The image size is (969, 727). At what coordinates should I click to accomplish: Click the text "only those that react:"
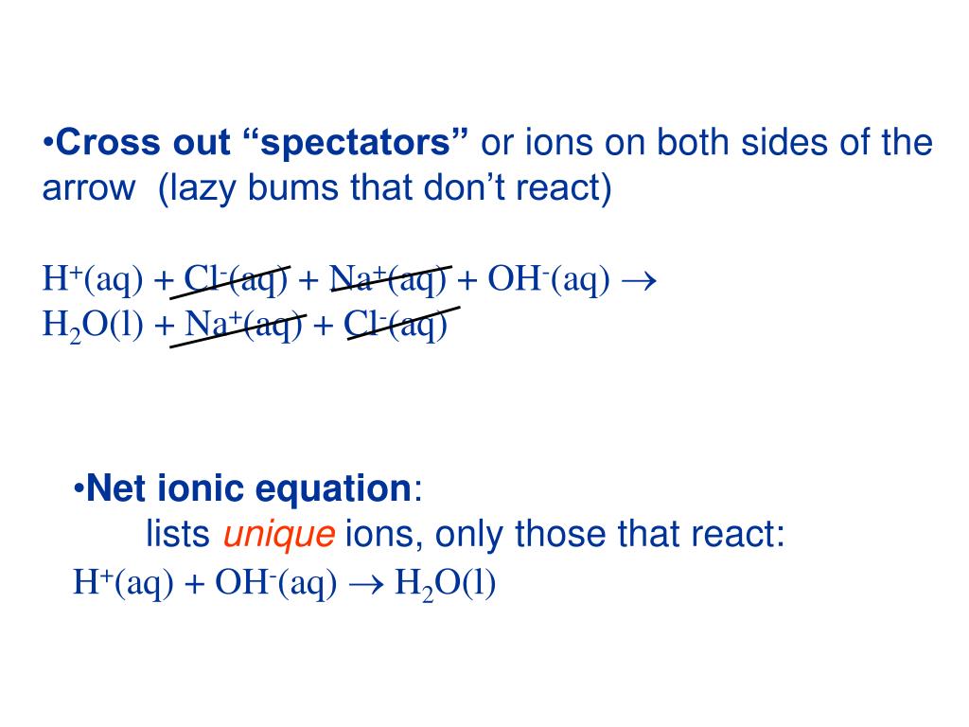click(610, 534)
